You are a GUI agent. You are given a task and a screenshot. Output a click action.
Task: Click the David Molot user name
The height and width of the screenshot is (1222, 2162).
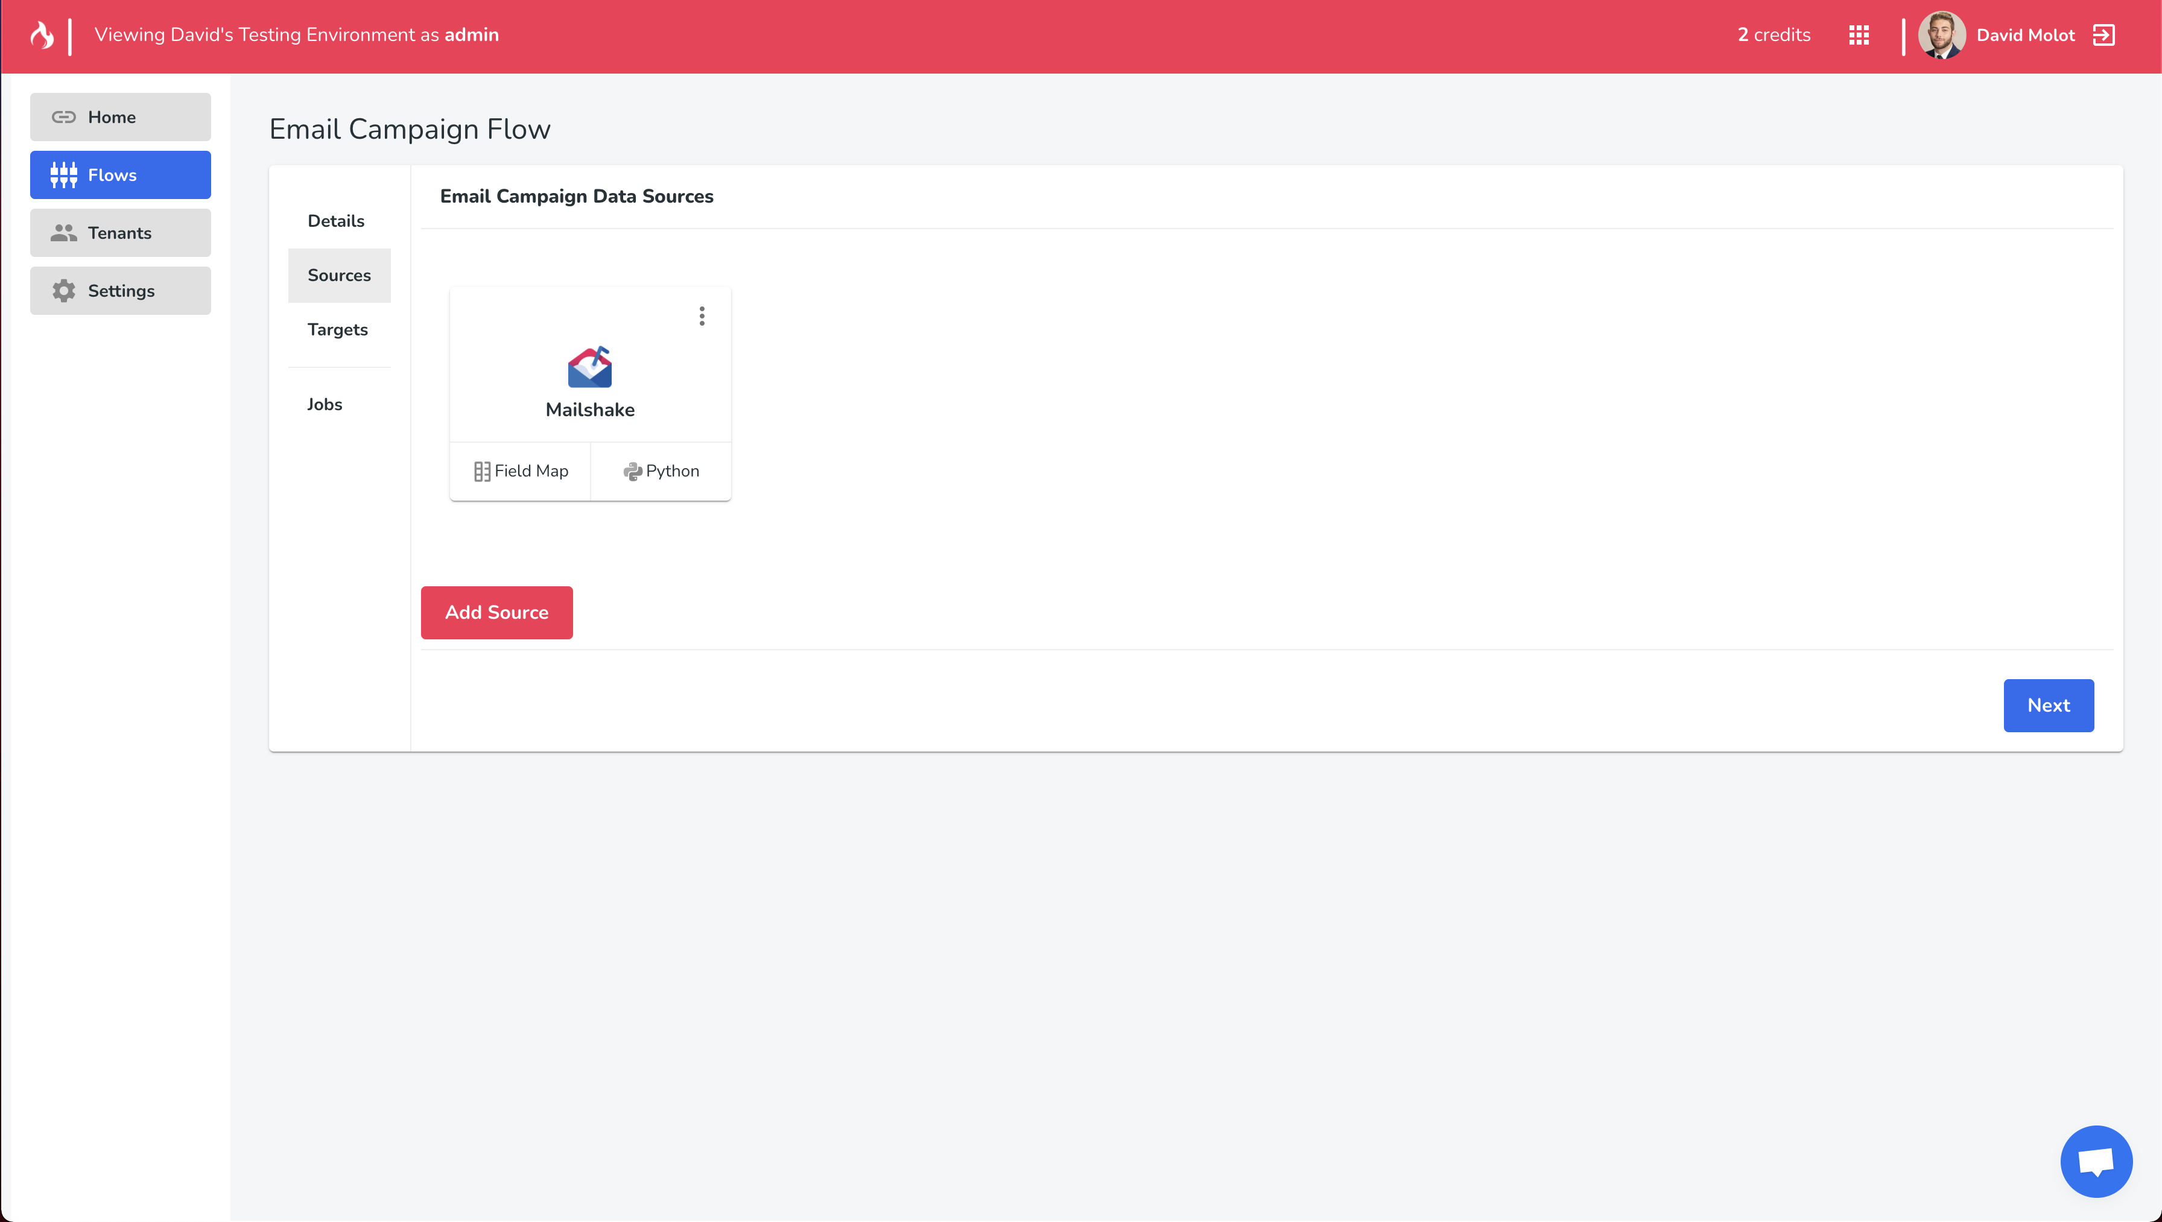click(2025, 35)
